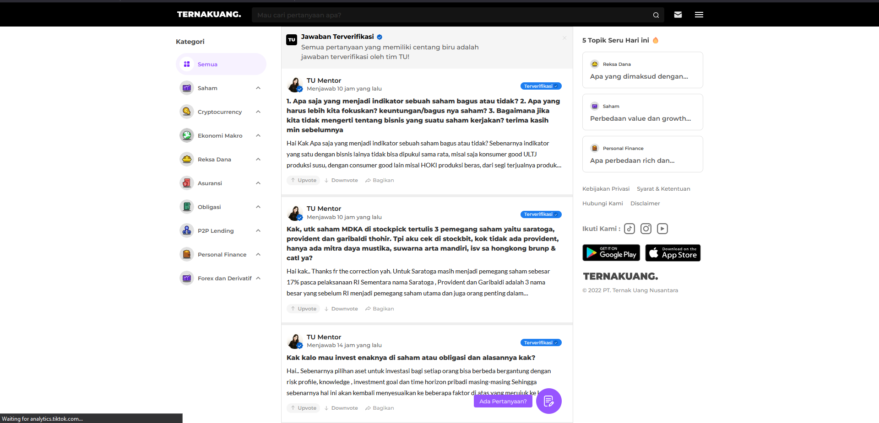
Task: Expand the Ekonomi Makro chevron
Action: [258, 135]
